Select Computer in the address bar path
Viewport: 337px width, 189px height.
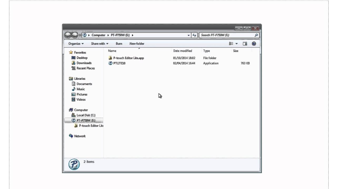pyautogui.click(x=98, y=35)
